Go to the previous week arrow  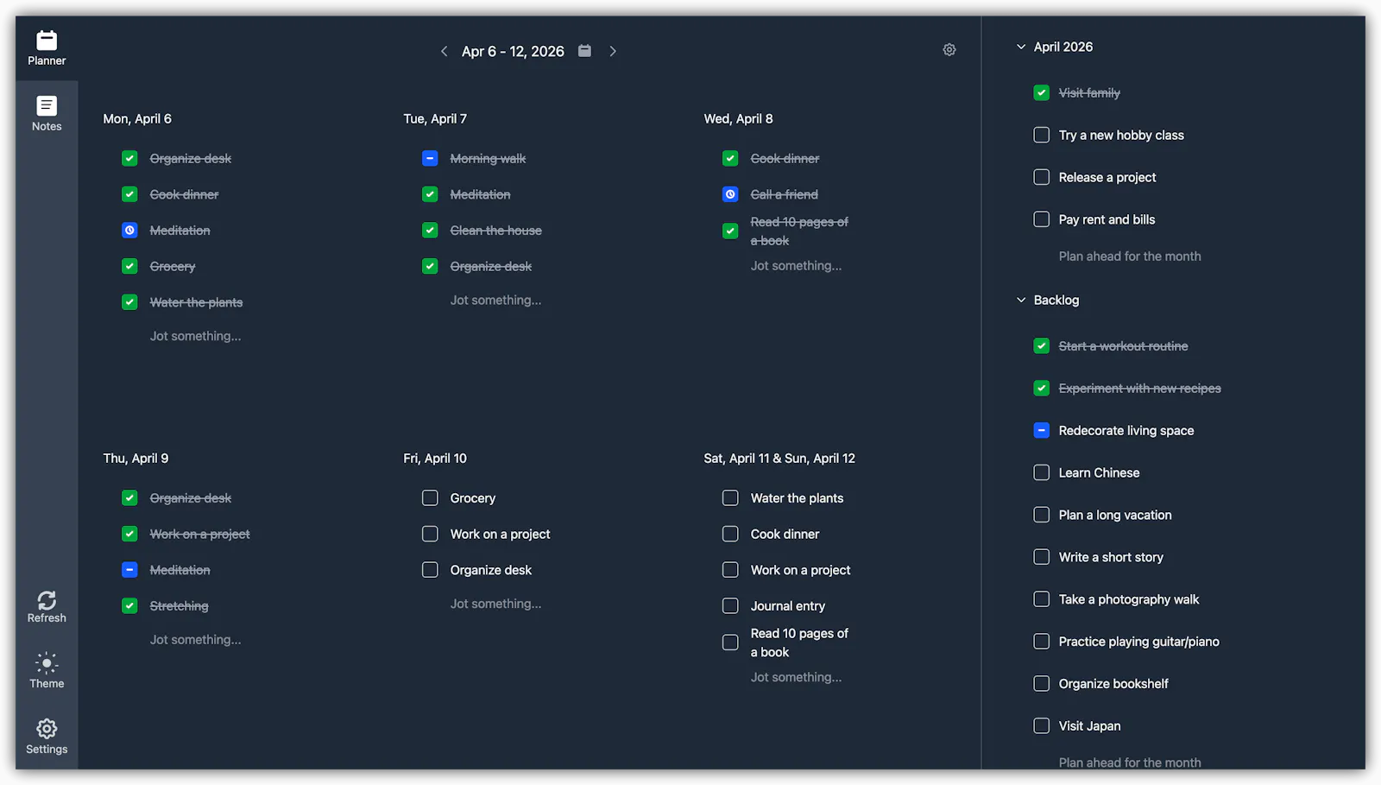(444, 52)
